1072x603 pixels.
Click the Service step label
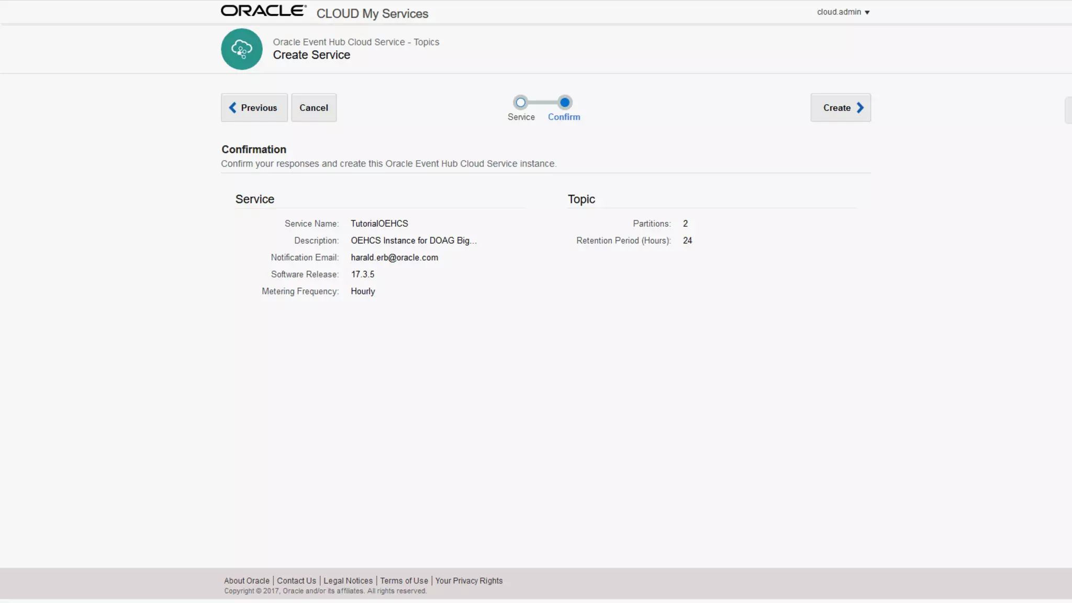[521, 117]
